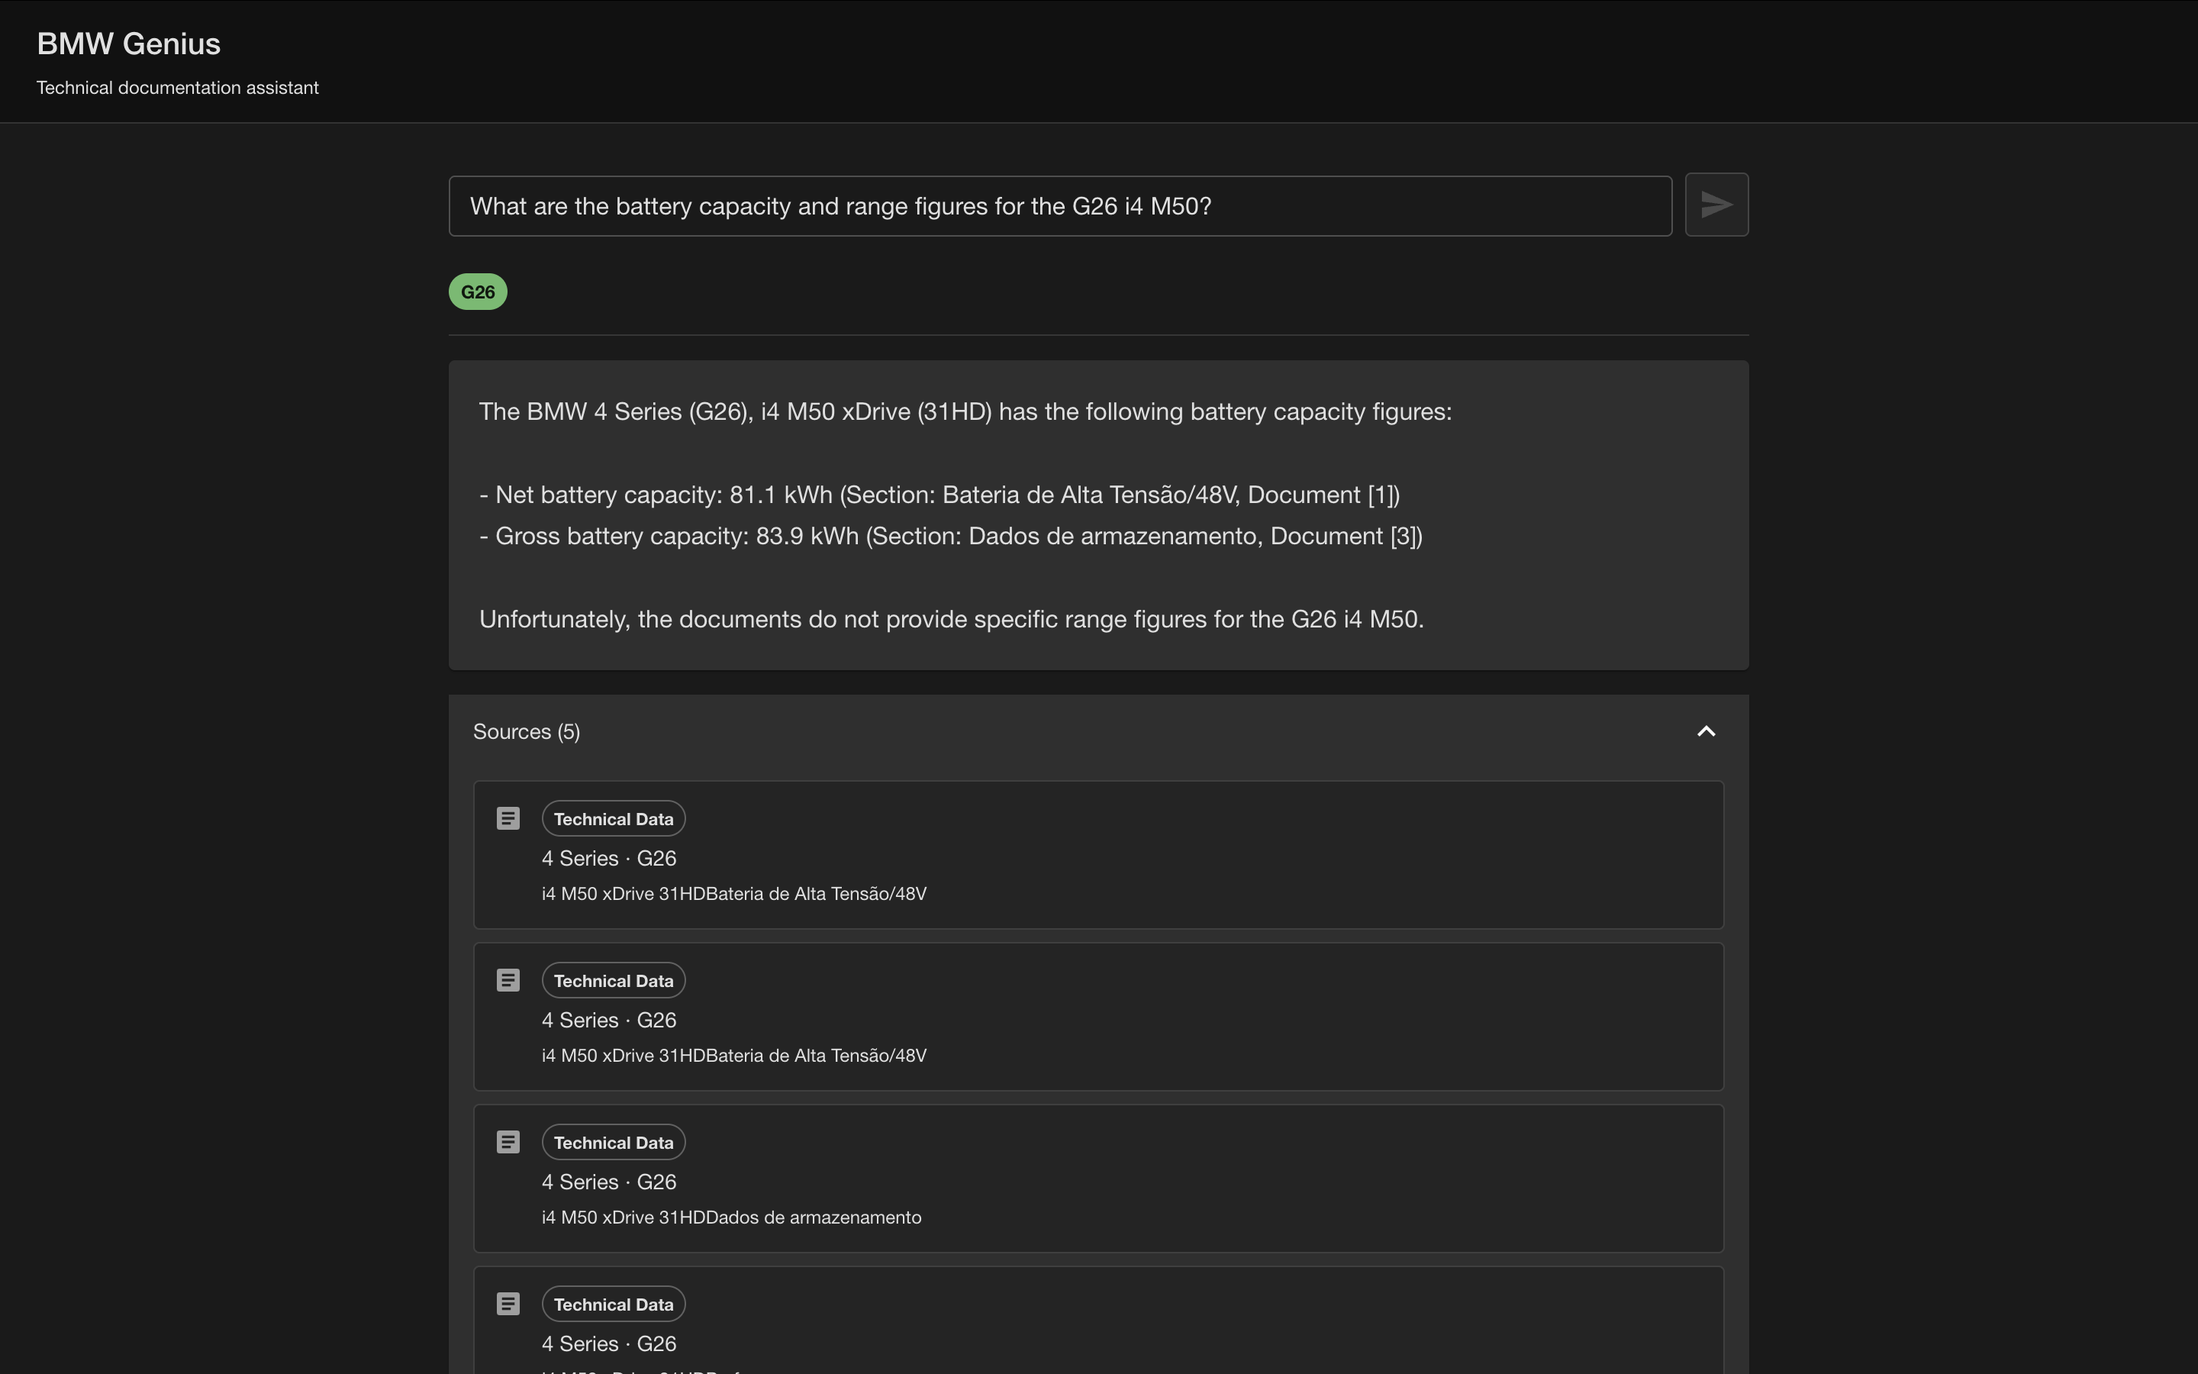Image resolution: width=2198 pixels, height=1374 pixels.
Task: Select the green G26 model chip
Action: pos(478,292)
